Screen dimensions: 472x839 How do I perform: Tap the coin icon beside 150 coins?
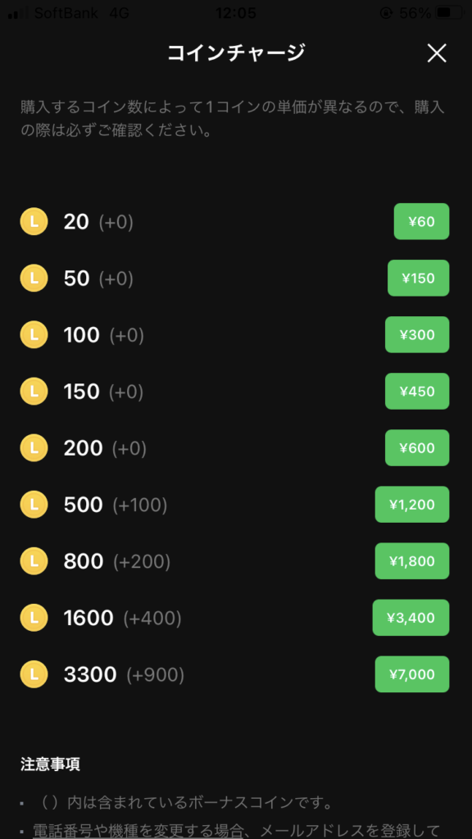(x=34, y=392)
